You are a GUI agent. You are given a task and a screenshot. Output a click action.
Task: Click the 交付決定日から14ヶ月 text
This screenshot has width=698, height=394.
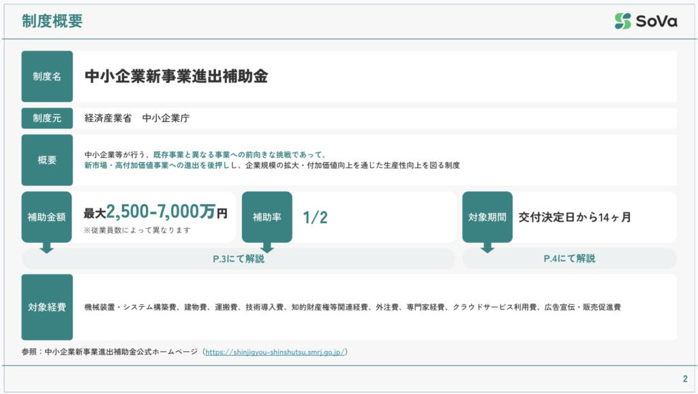click(575, 217)
